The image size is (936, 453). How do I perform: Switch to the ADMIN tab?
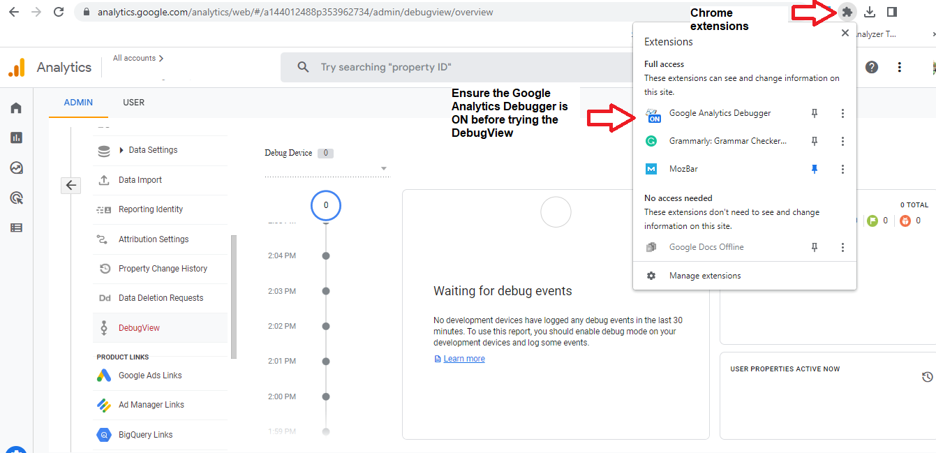78,103
